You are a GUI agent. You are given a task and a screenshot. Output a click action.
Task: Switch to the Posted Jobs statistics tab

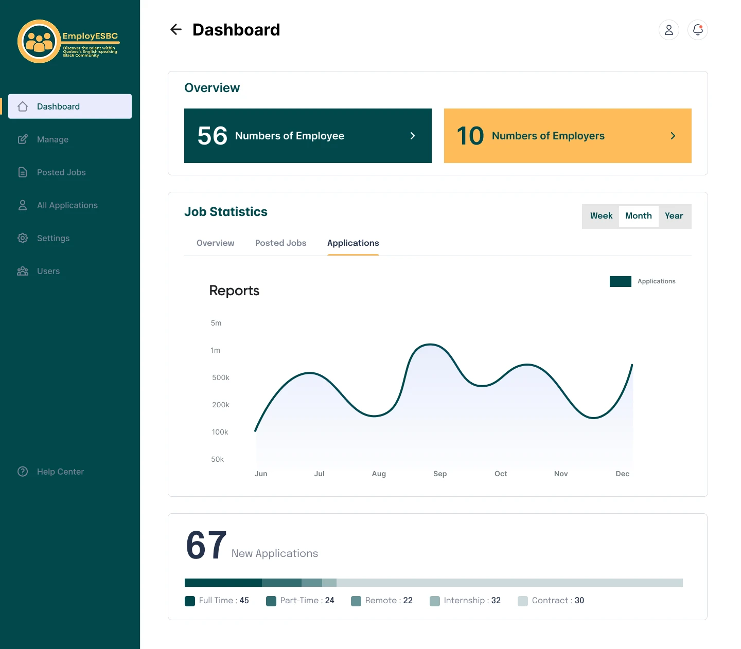tap(280, 243)
